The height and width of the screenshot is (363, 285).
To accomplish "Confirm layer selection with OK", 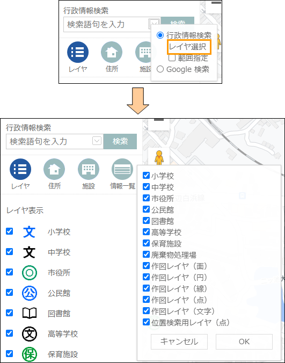I will [244, 342].
